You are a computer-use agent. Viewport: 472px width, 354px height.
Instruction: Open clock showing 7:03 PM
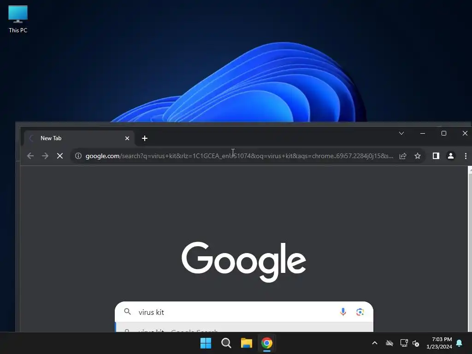click(439, 343)
